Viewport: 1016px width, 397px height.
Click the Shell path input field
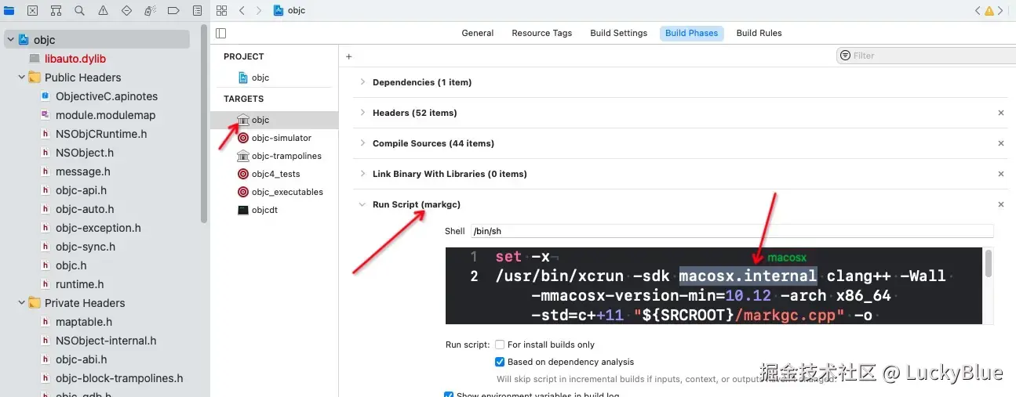[731, 231]
